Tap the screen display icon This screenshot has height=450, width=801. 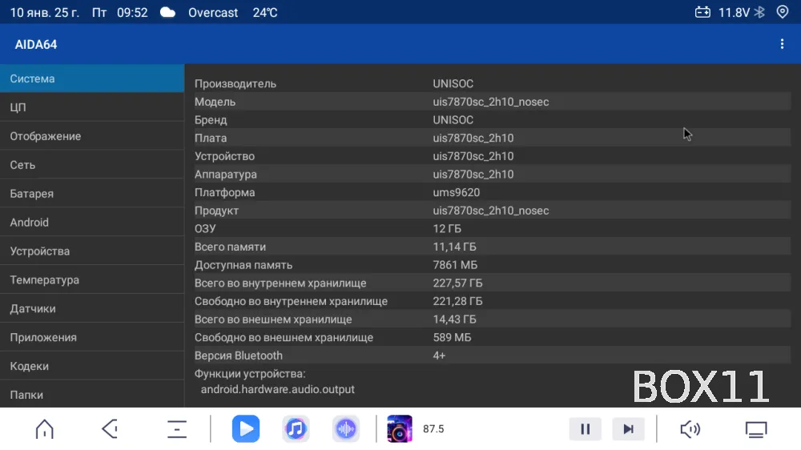pyautogui.click(x=756, y=429)
